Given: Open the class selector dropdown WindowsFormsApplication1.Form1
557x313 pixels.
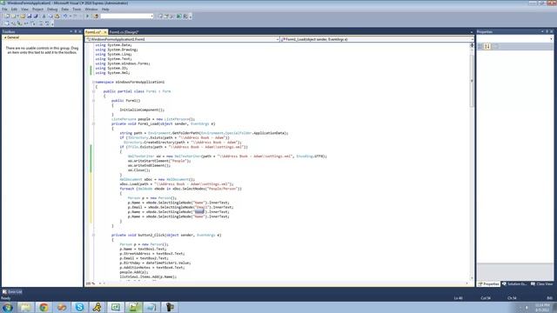Looking at the screenshot, I should (x=182, y=39).
